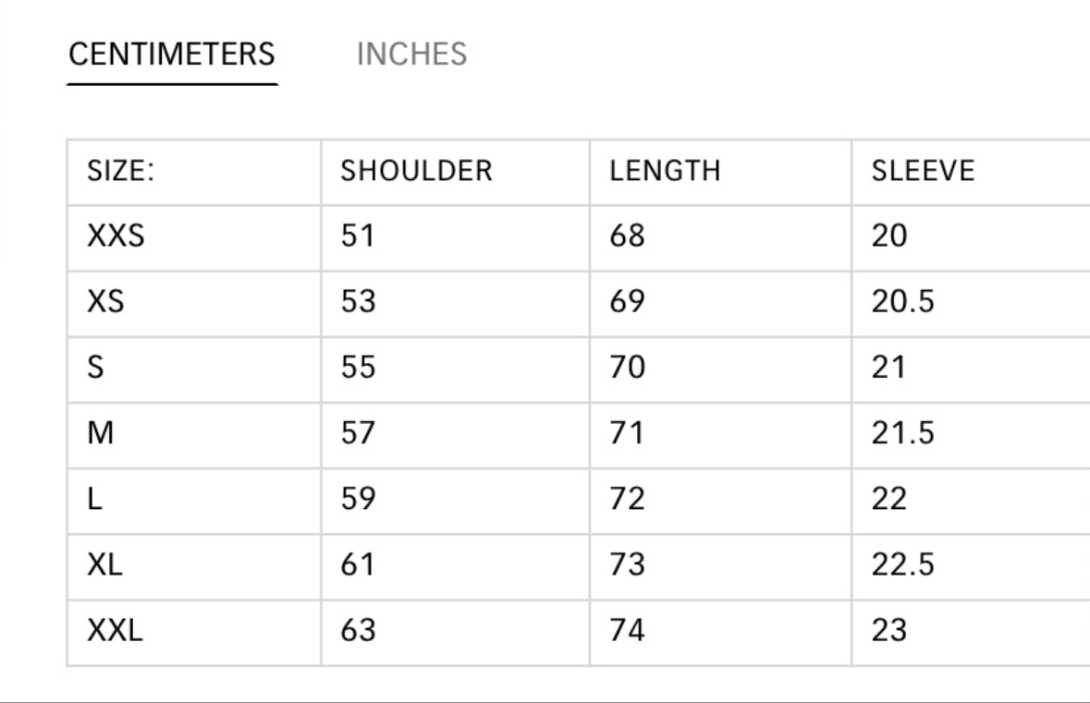Select the L size row label

click(x=94, y=499)
